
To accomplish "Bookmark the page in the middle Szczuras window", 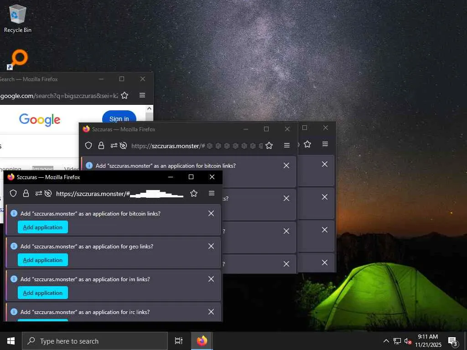I will (x=269, y=145).
